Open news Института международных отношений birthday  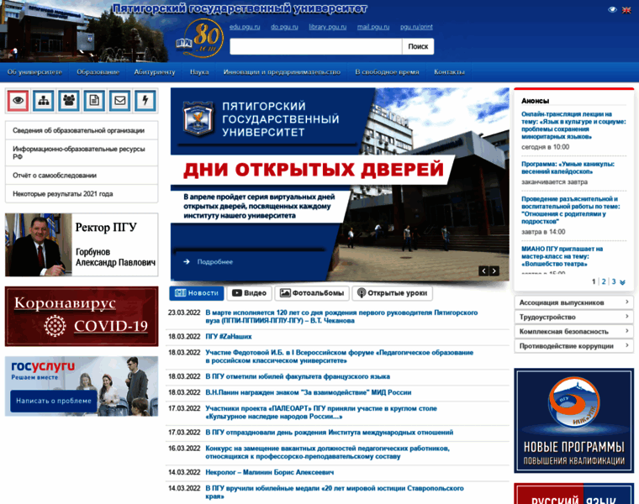click(330, 433)
